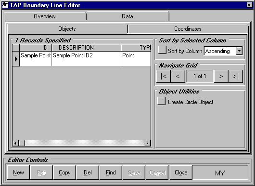
Task: Click the '1 of 1' record indicator
Action: pos(200,76)
